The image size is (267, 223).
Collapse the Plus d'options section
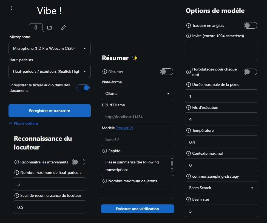click(x=24, y=123)
